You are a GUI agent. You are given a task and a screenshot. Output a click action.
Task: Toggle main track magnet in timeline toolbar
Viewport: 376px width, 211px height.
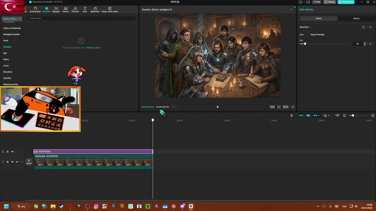point(301,115)
